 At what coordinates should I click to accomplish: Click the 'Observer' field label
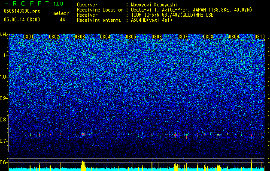pyautogui.click(x=87, y=5)
